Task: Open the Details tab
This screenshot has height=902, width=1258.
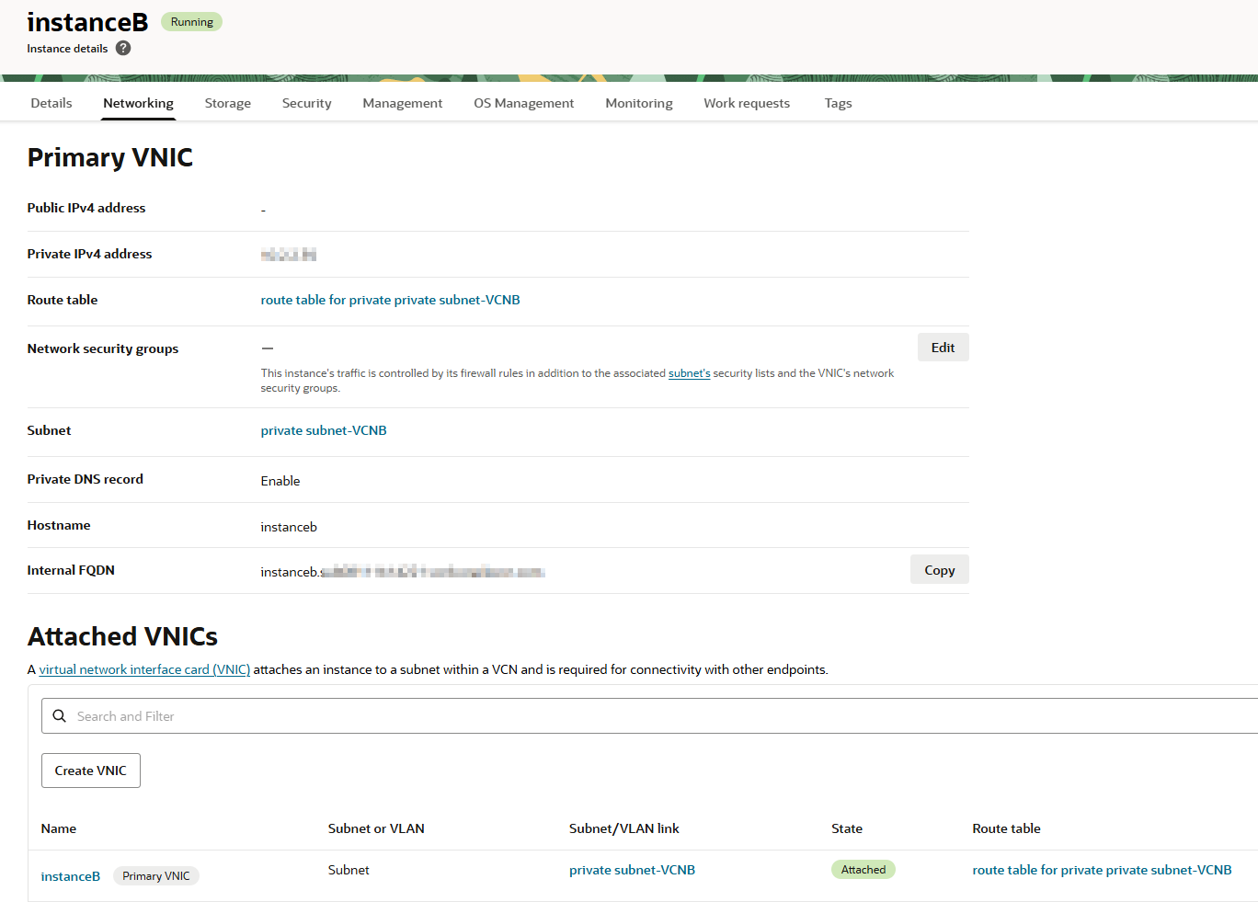Action: (x=51, y=103)
